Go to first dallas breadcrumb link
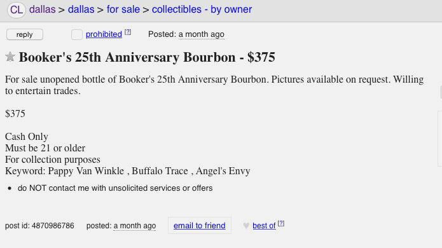Image resolution: width=442 pixels, height=248 pixels. [x=42, y=10]
